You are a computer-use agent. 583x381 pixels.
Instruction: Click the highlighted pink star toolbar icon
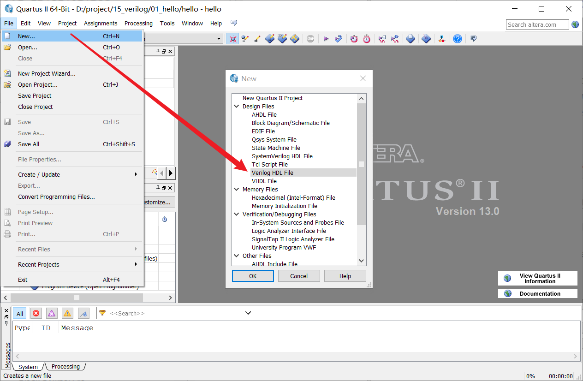pos(233,39)
